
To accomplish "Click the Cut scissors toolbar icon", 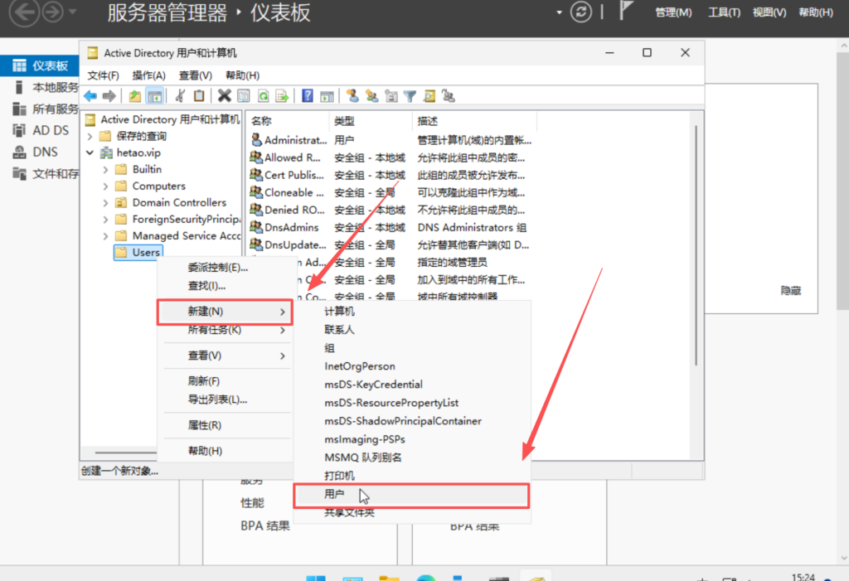I will point(179,96).
